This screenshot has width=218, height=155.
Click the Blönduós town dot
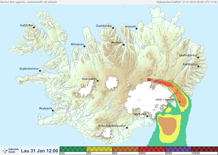(84, 46)
